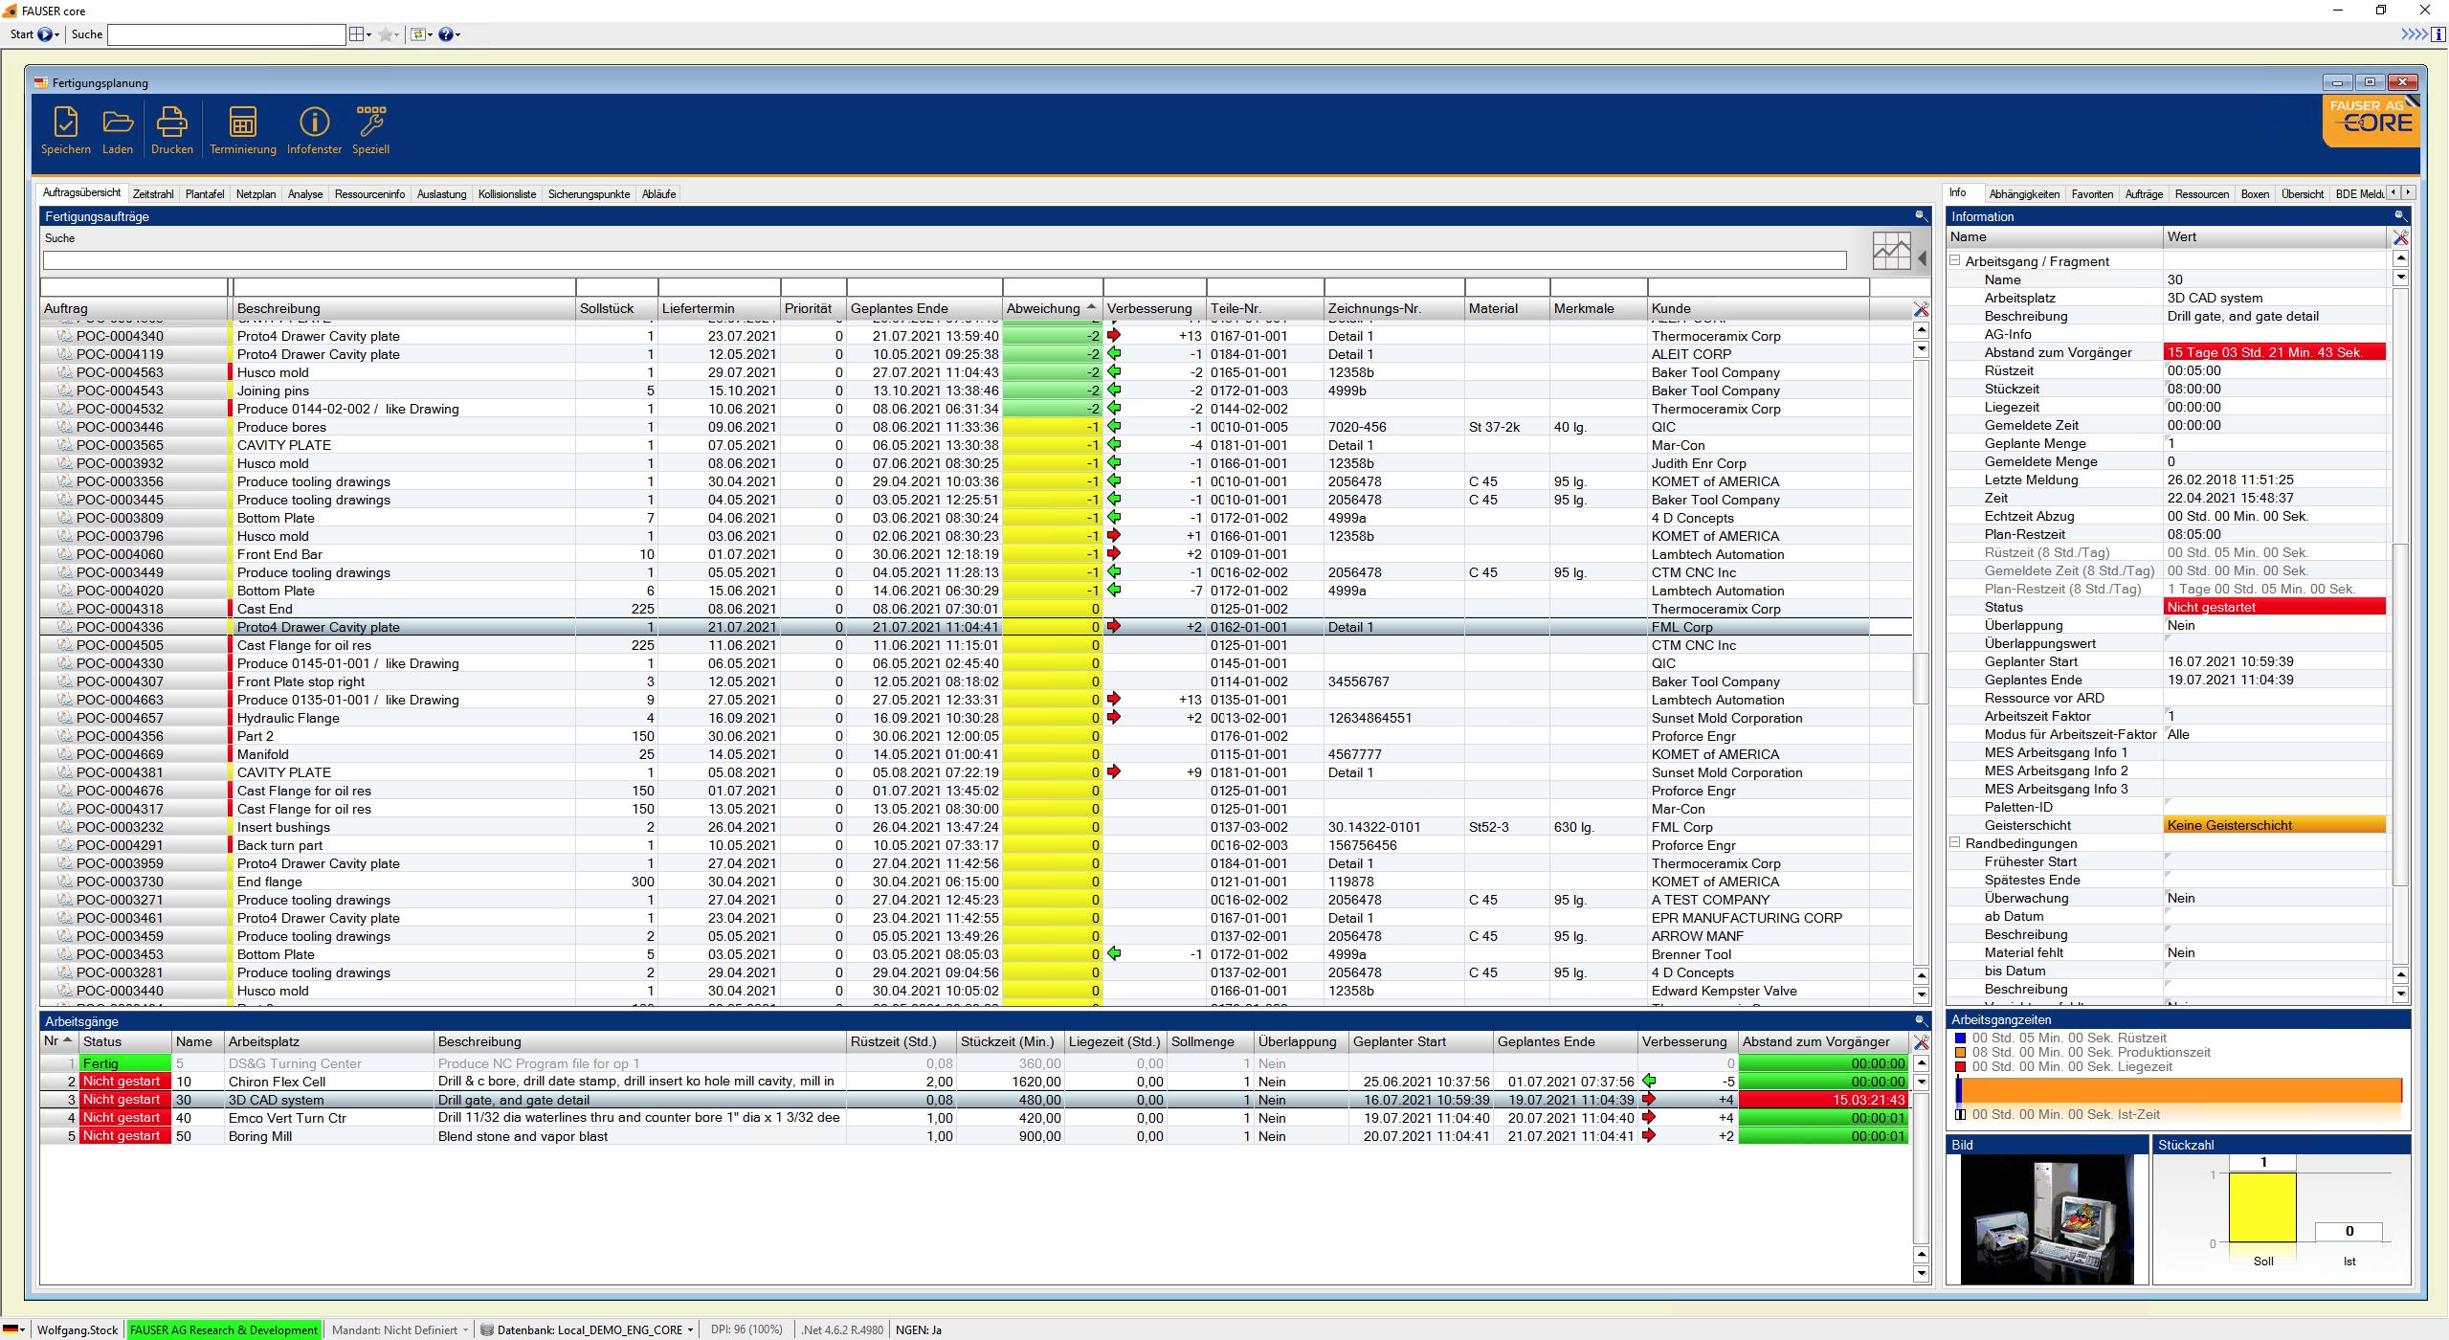Image resolution: width=2449 pixels, height=1340 pixels.
Task: Click the Laden folder icon
Action: coord(118,123)
